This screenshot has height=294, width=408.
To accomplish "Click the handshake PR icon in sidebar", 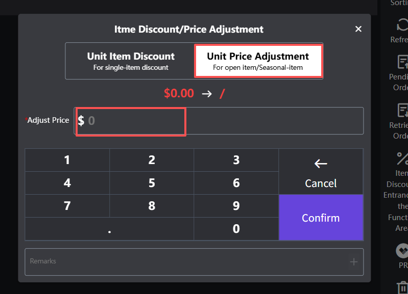I will point(402,251).
